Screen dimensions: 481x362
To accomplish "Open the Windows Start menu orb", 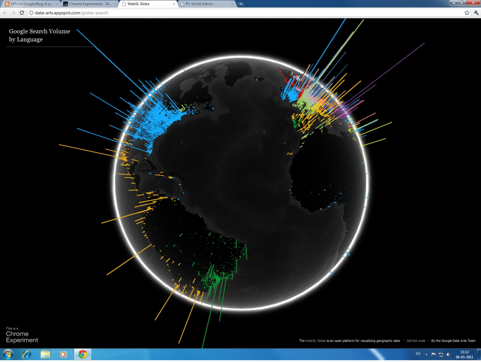I will [x=8, y=355].
